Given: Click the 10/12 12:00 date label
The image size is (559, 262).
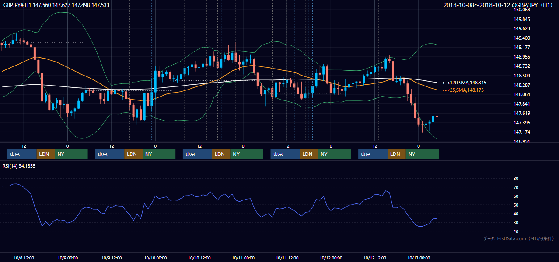Looking at the screenshot, I should click(x=375, y=258).
